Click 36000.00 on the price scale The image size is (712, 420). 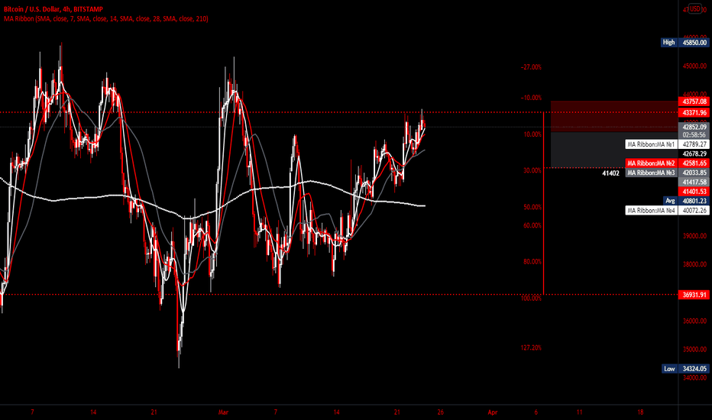[x=694, y=321]
